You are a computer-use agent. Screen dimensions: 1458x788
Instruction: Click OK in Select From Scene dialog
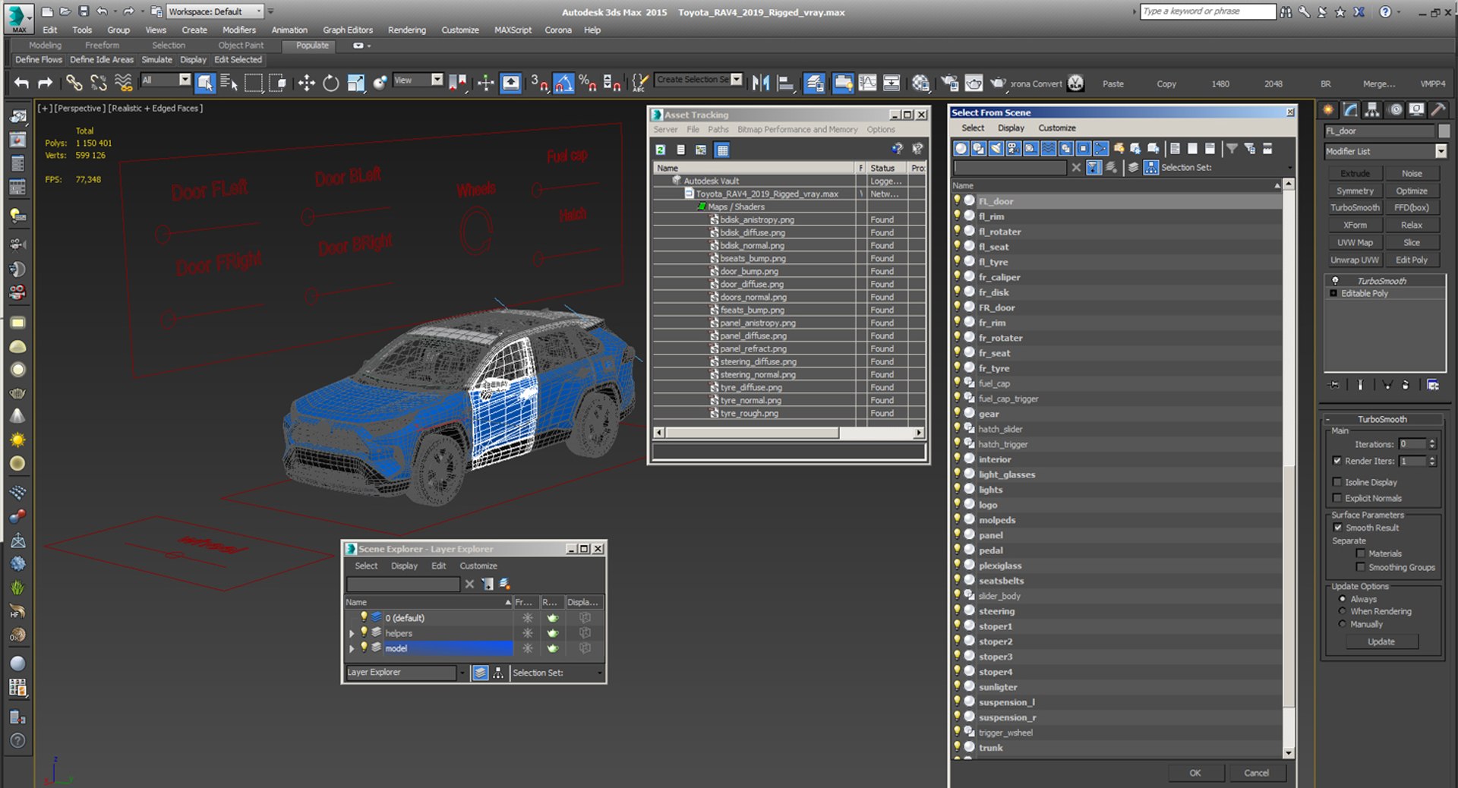(x=1194, y=773)
